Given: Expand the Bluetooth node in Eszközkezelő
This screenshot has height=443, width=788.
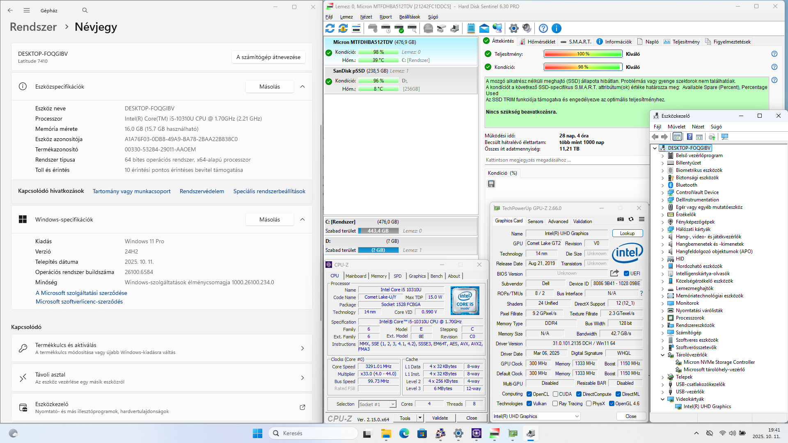Looking at the screenshot, I should click(x=662, y=185).
